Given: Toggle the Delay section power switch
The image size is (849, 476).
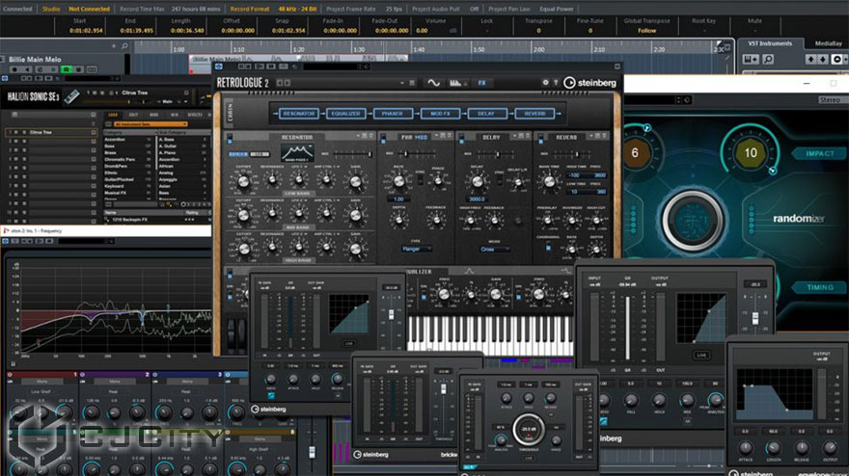Looking at the screenshot, I should pos(460,138).
